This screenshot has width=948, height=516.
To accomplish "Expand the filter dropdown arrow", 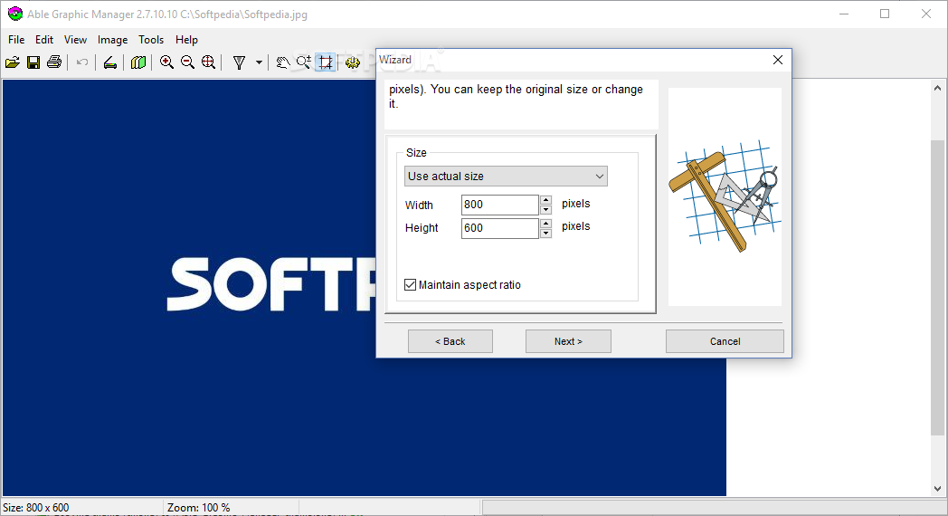I will coord(259,62).
